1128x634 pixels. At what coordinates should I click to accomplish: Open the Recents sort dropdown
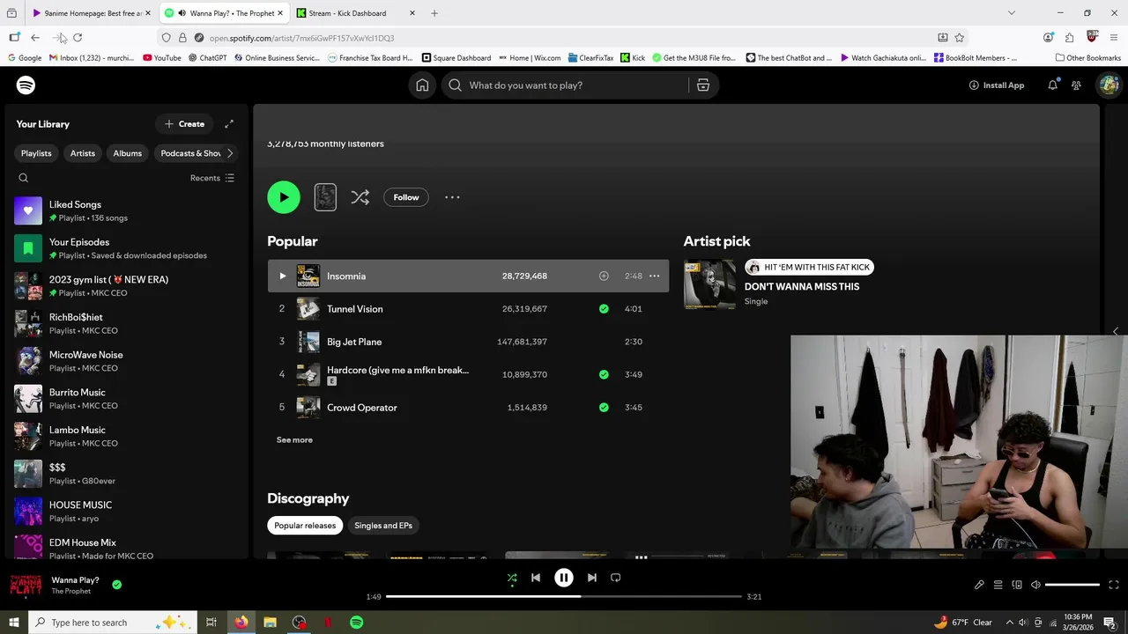(212, 178)
